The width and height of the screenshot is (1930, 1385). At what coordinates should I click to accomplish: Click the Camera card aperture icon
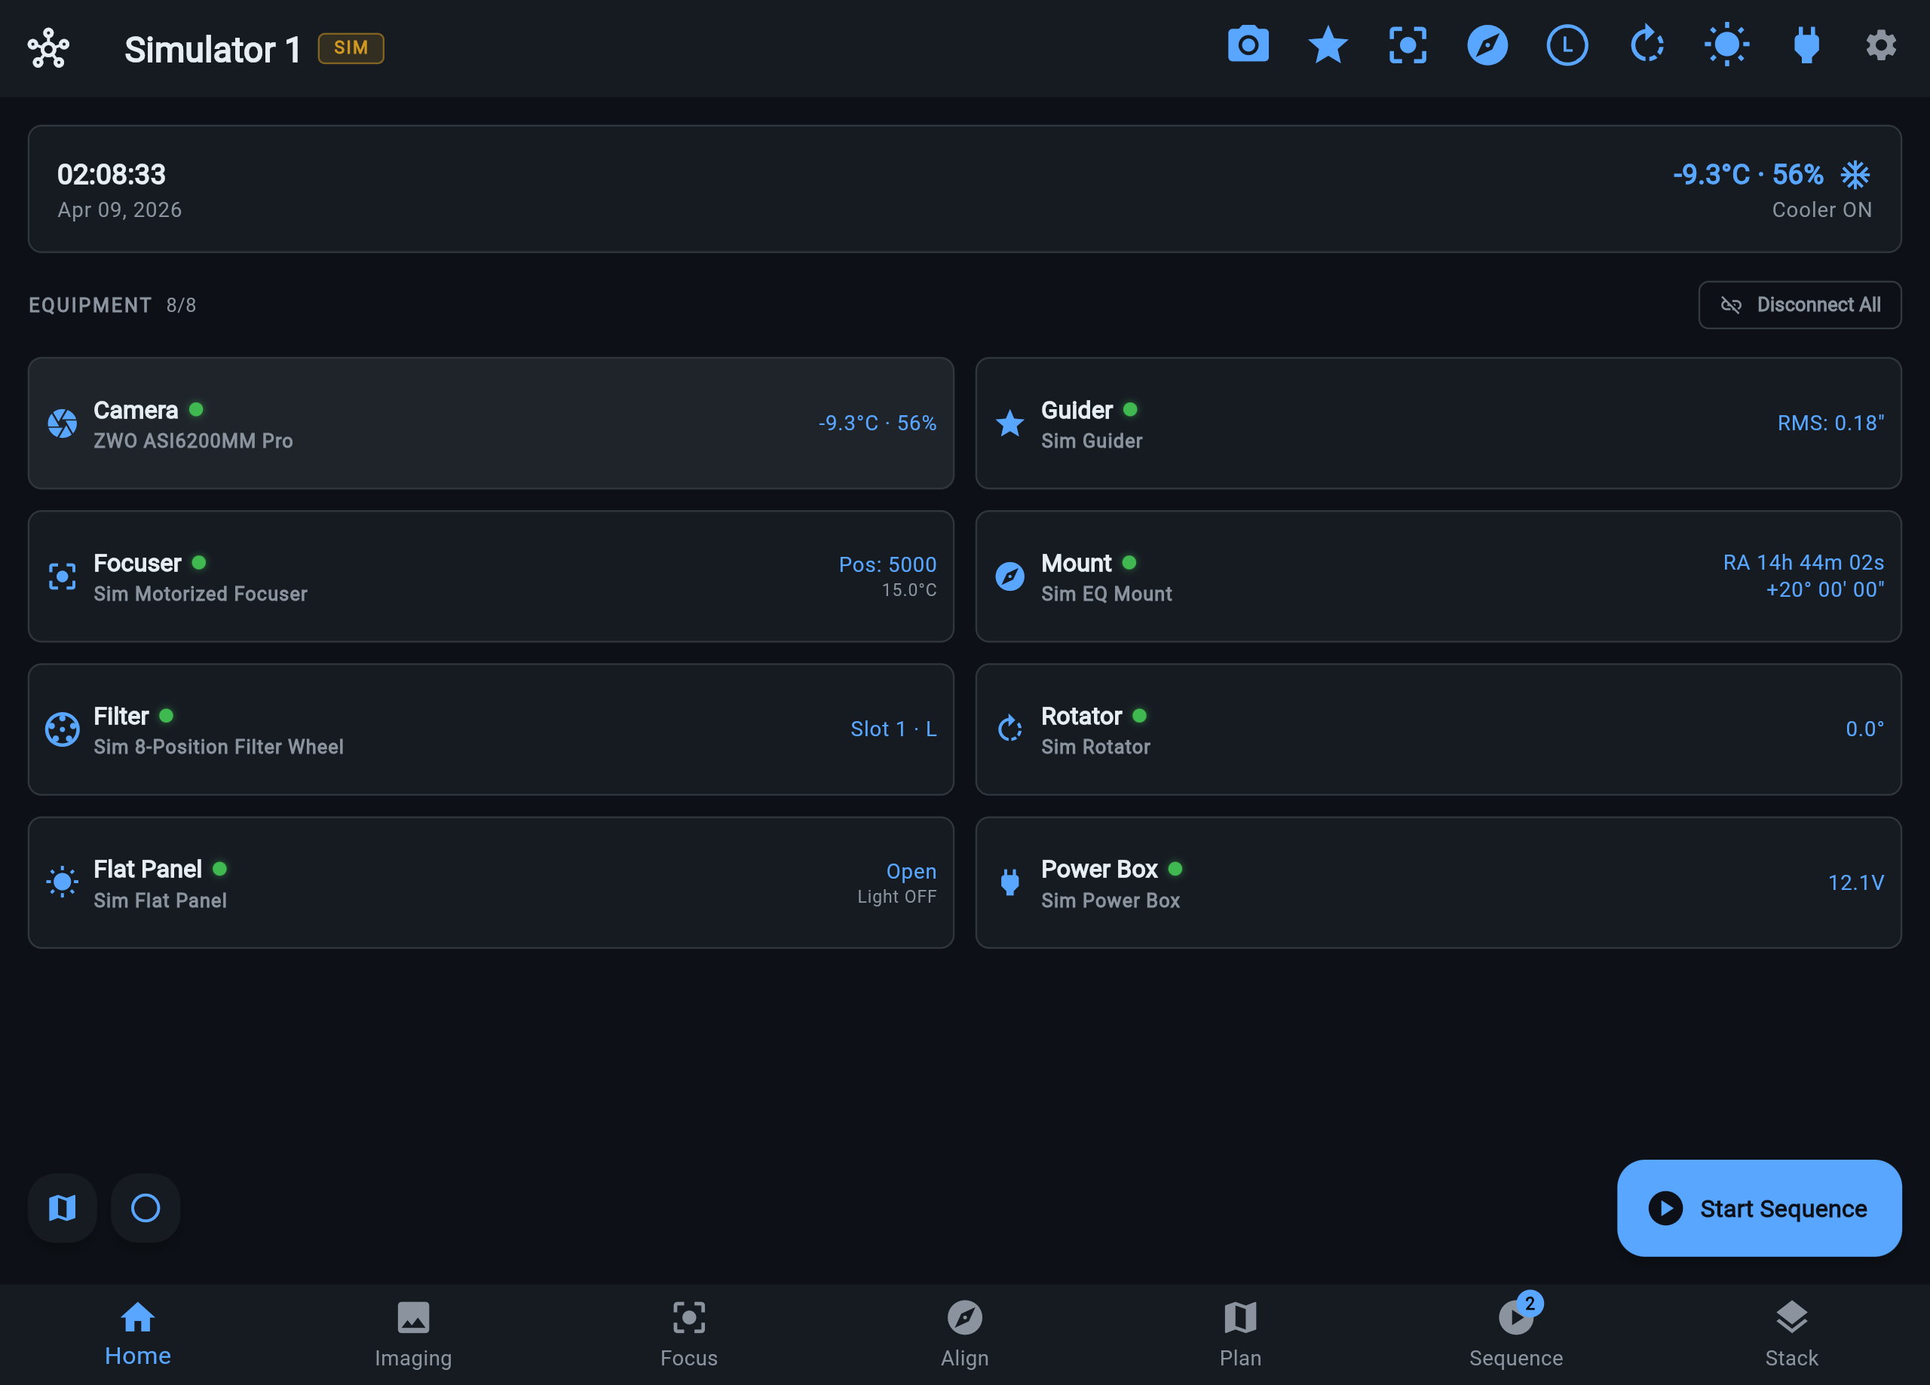click(x=62, y=423)
